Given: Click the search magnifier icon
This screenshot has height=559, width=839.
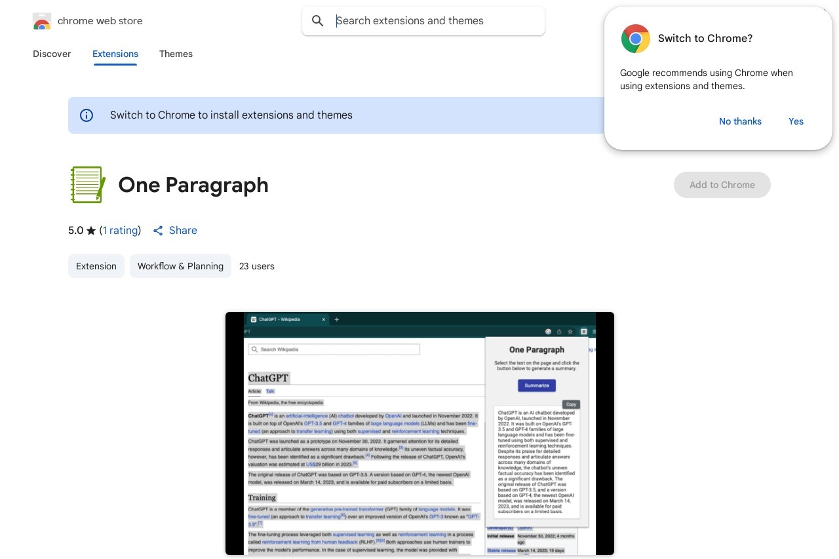Looking at the screenshot, I should (x=318, y=21).
